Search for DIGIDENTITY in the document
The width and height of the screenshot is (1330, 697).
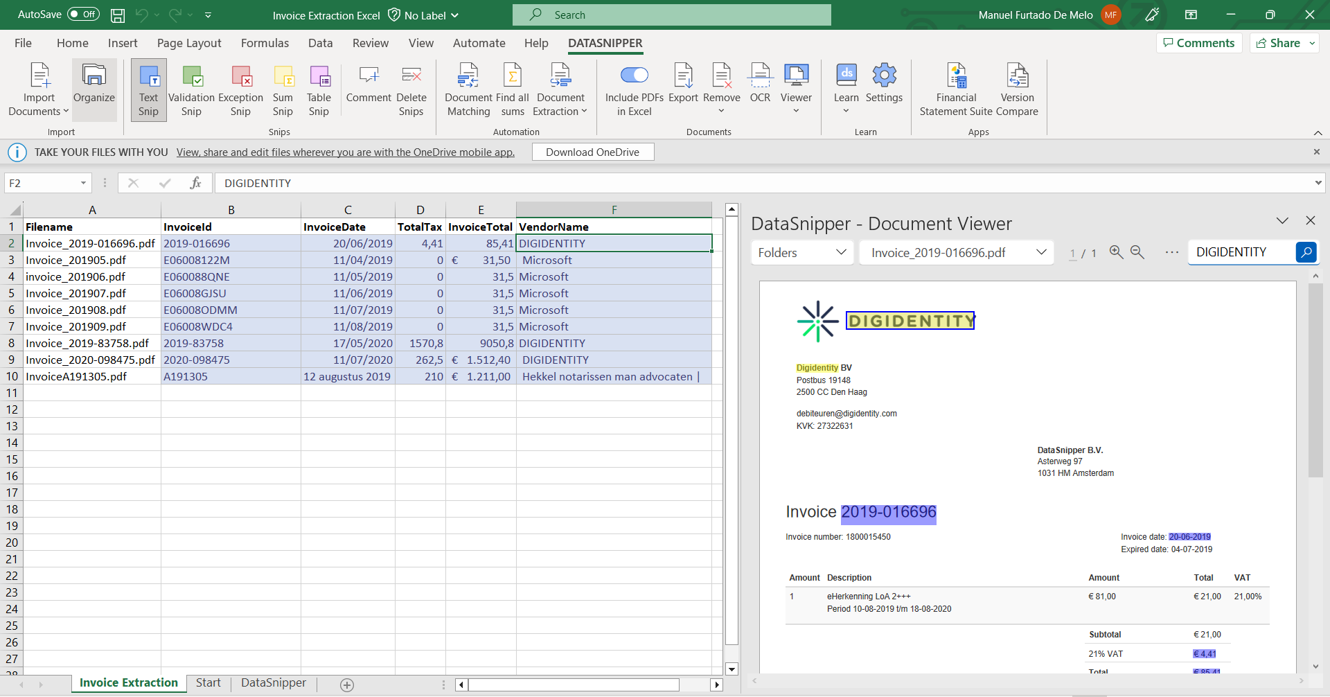point(1306,252)
